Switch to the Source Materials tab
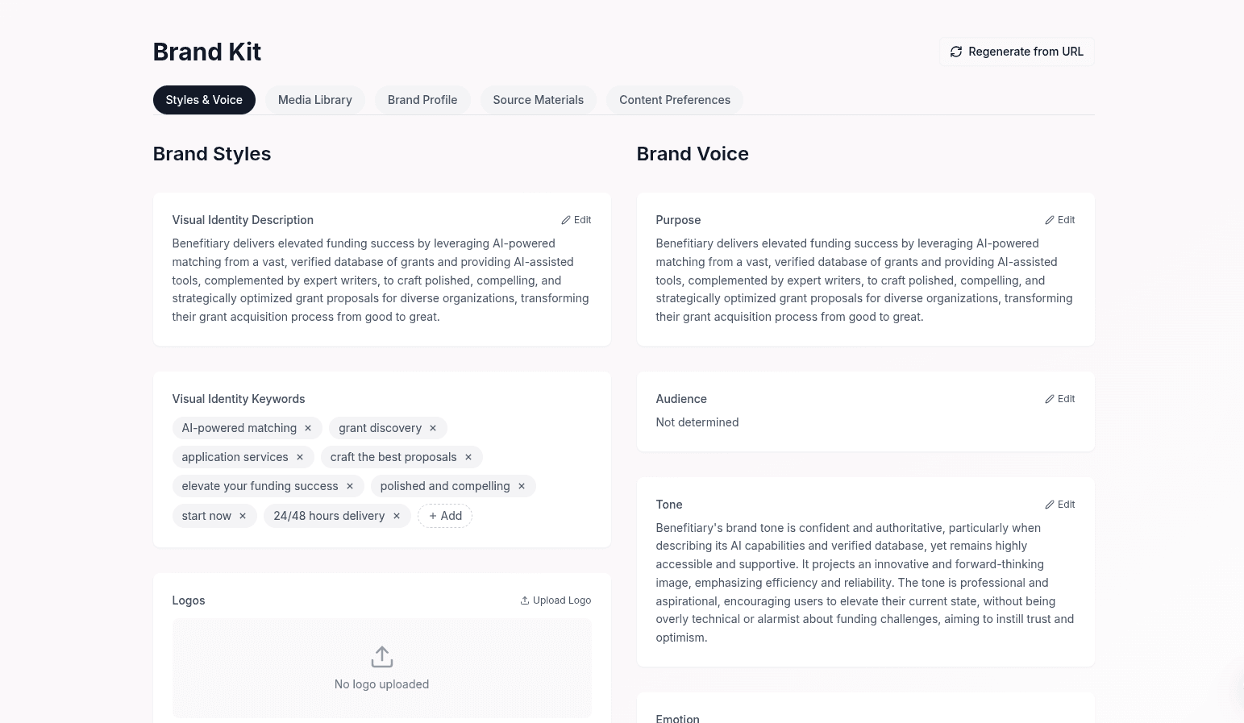Screen dimensions: 1244x723 [538, 99]
